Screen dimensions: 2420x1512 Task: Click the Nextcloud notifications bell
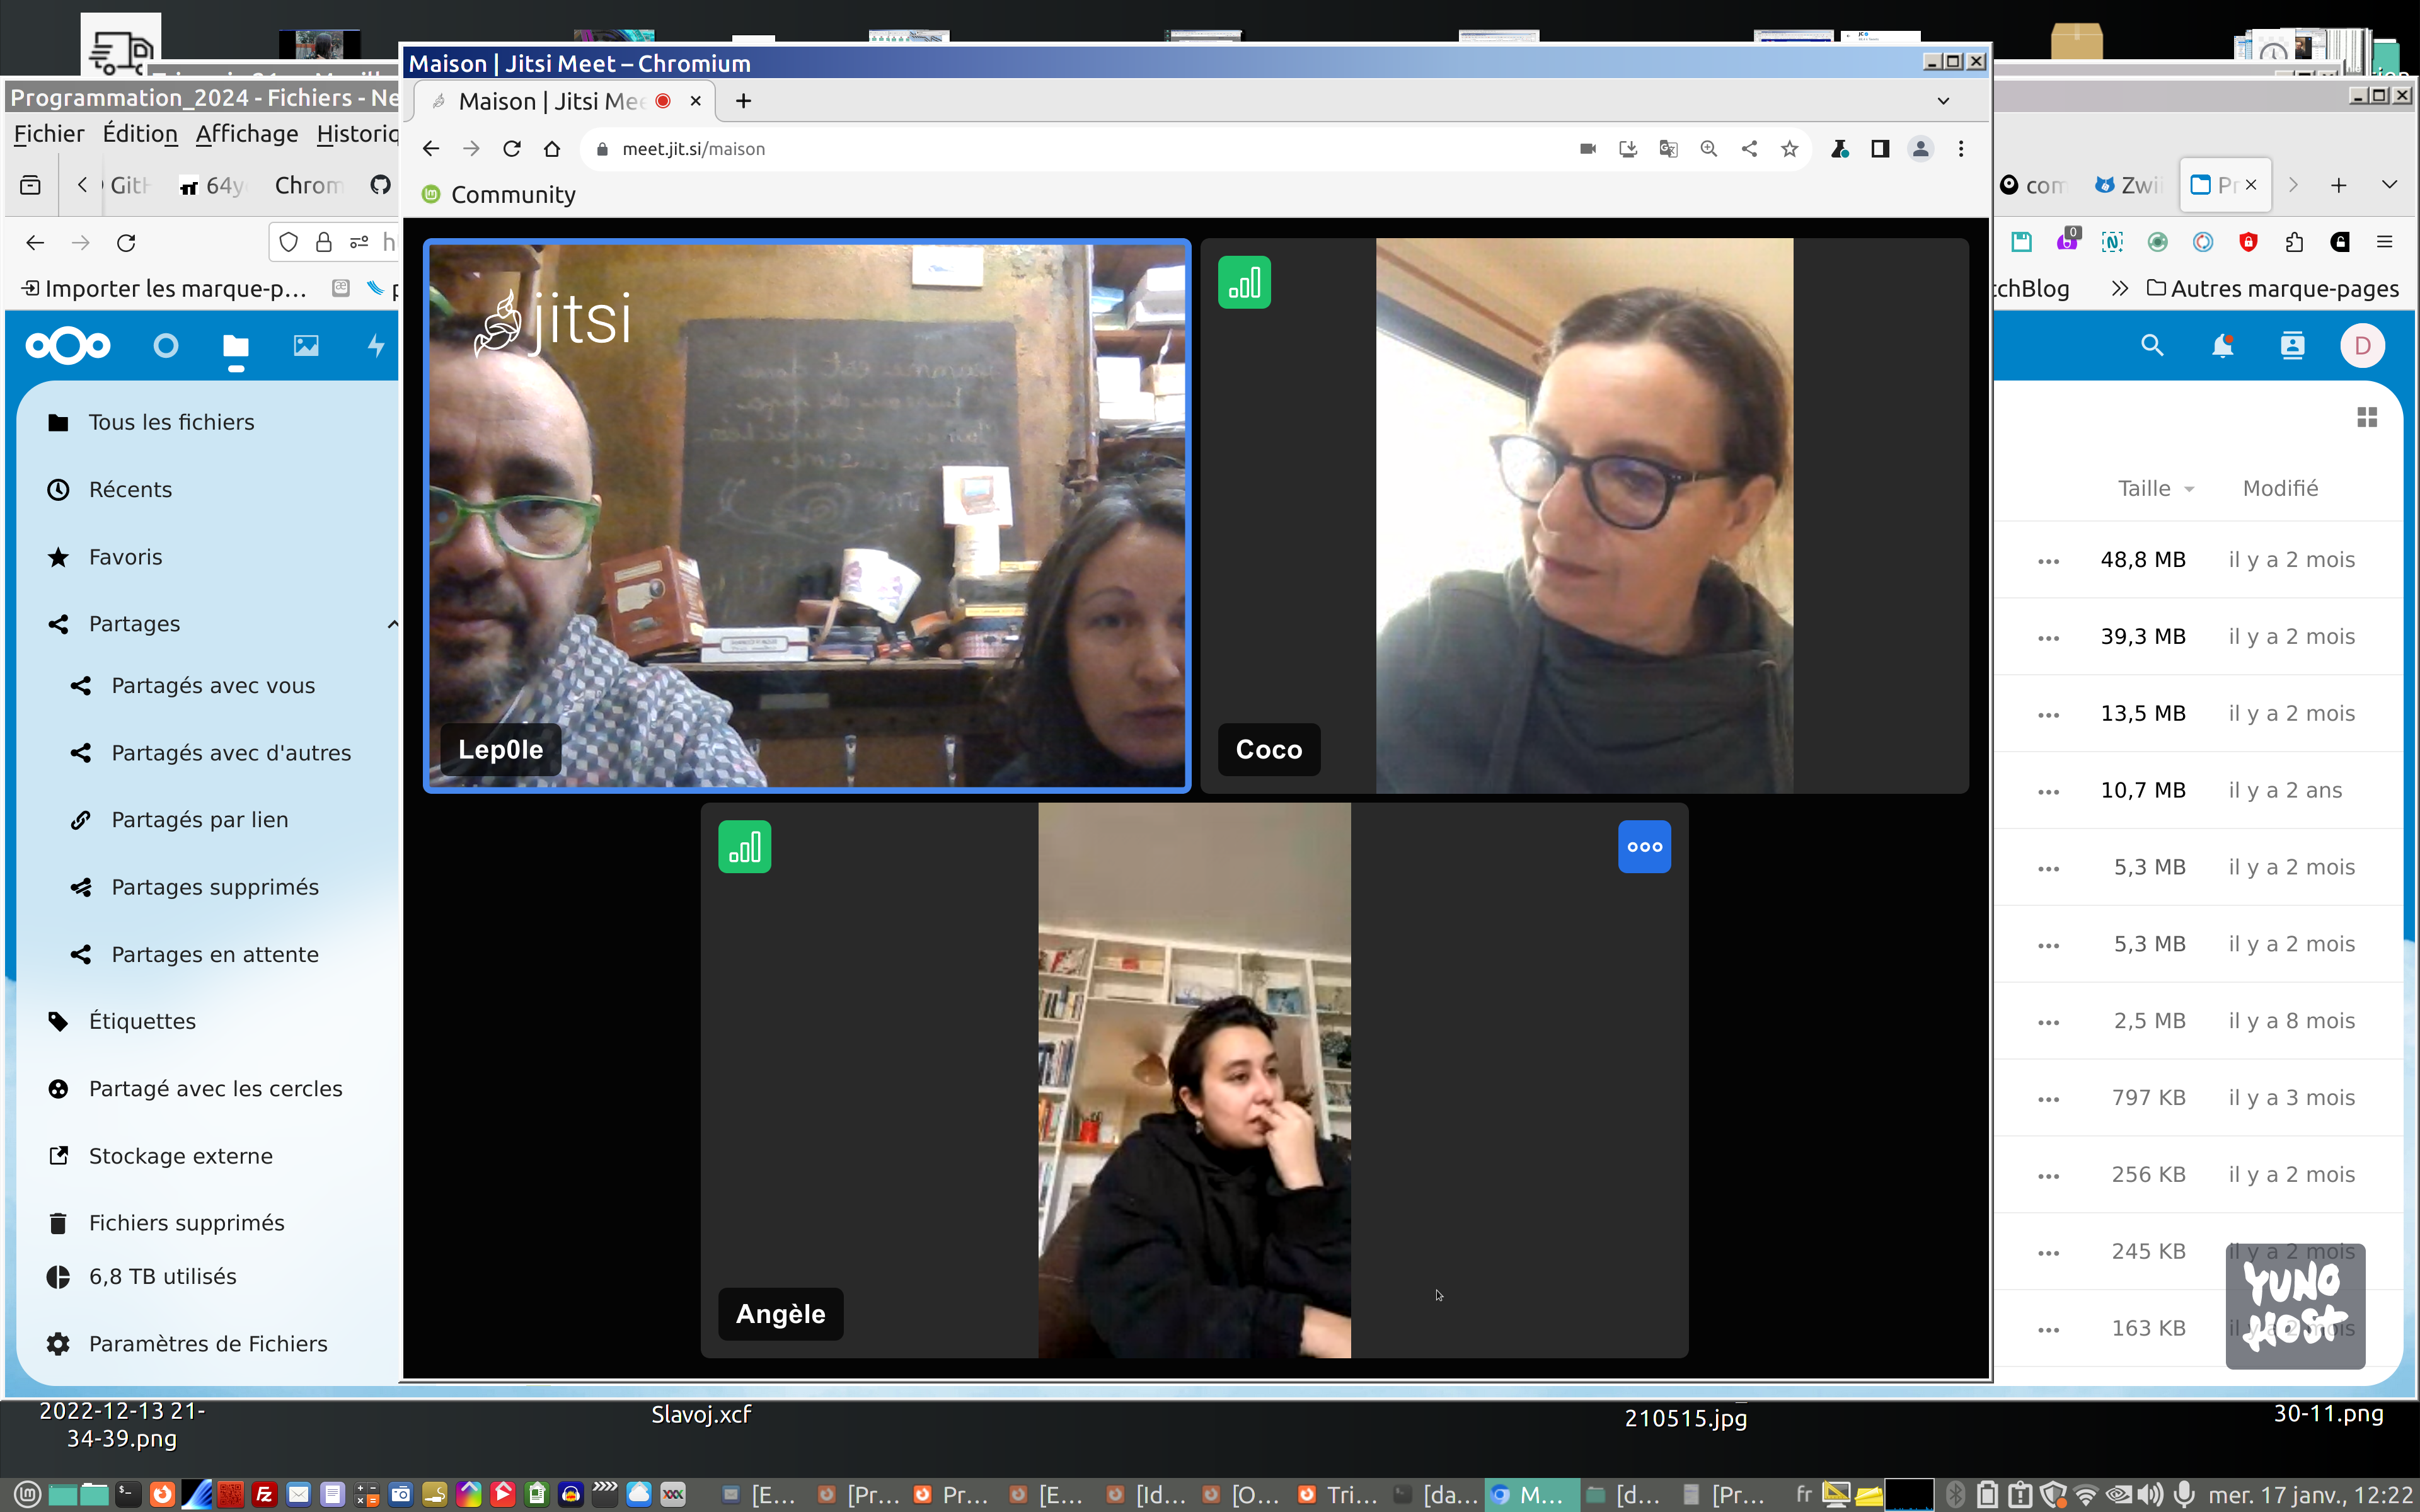point(2222,346)
